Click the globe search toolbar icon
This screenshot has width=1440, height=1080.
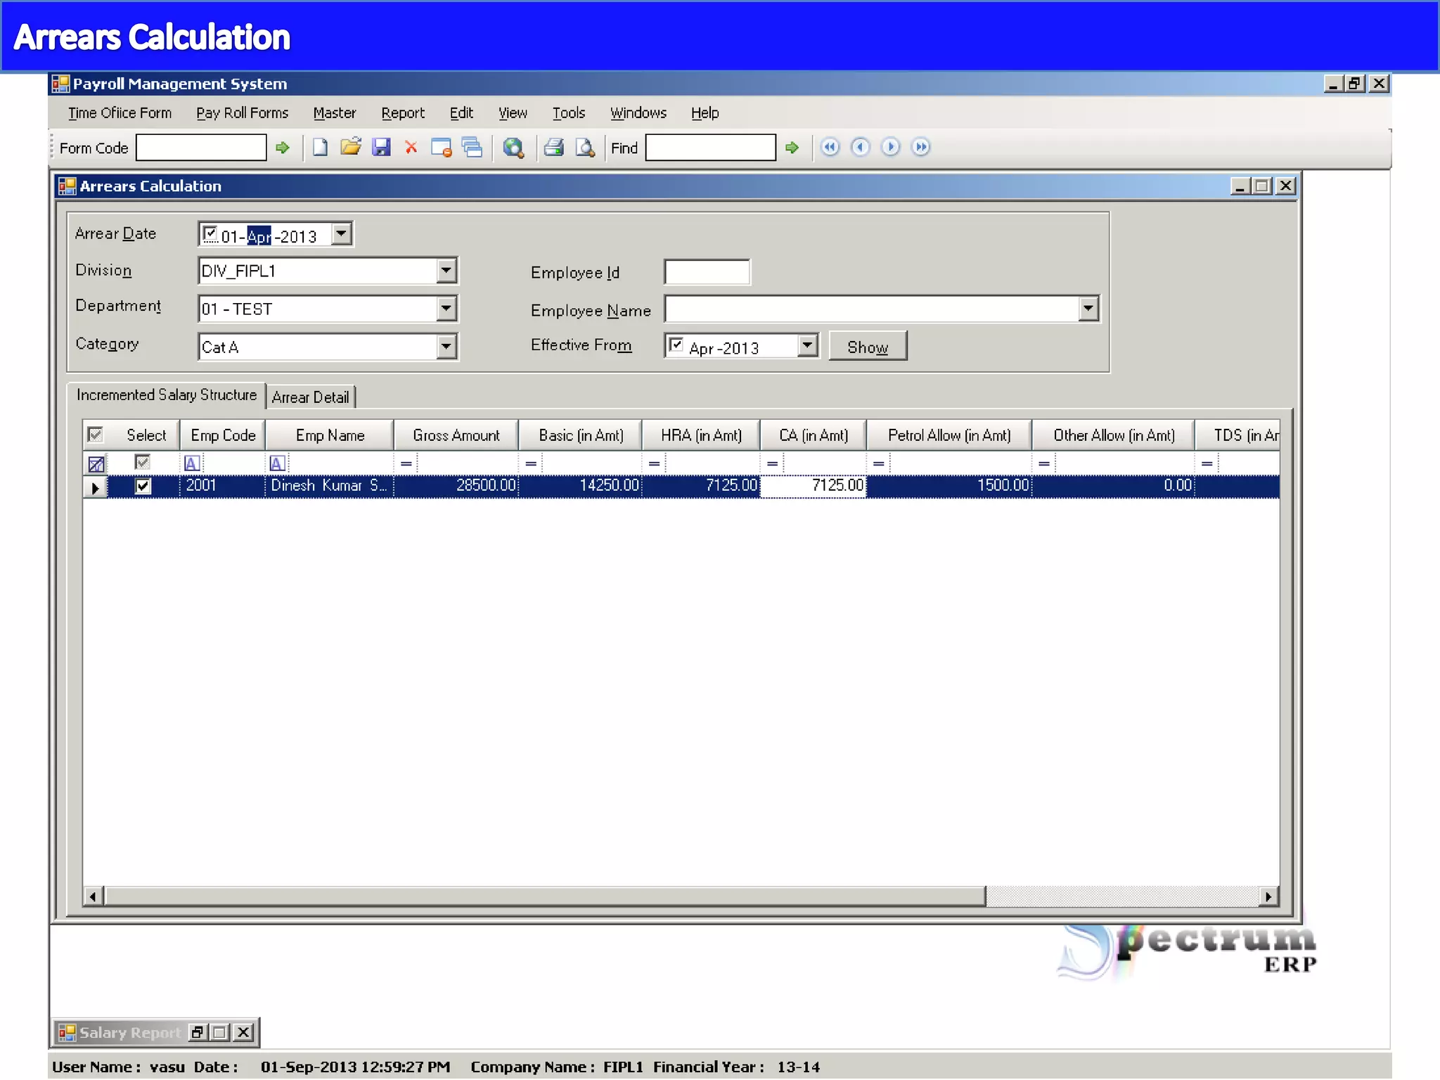tap(513, 148)
